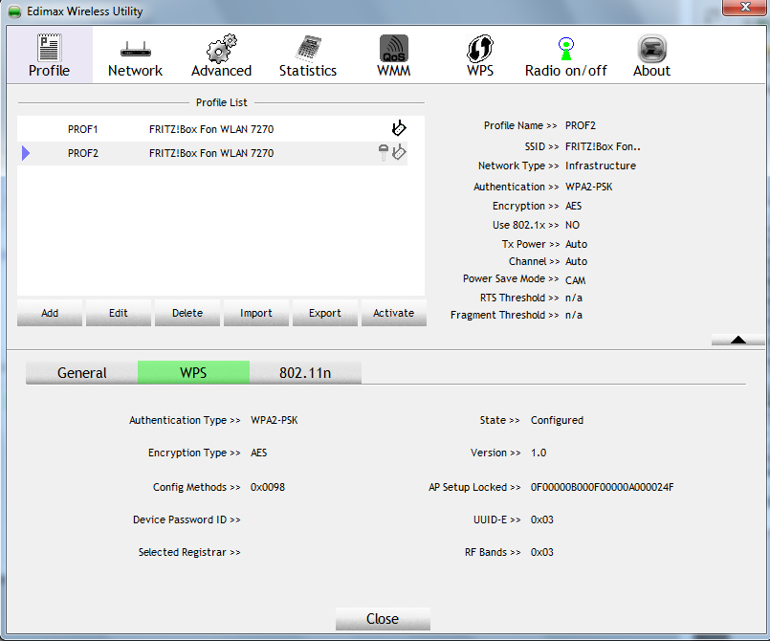Click the Power Save Mode value CAM
Viewport: 770px width, 641px height.
[576, 280]
